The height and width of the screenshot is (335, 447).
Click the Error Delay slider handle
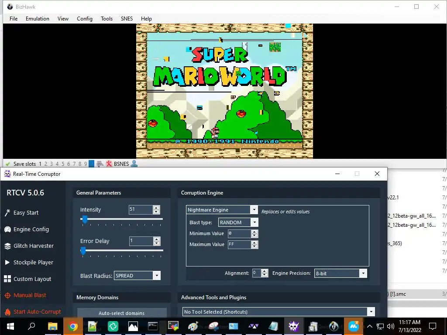pyautogui.click(x=83, y=251)
